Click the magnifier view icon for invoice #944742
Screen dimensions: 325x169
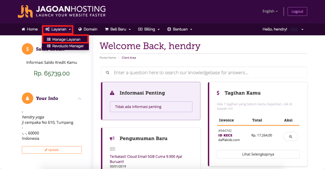point(291,137)
